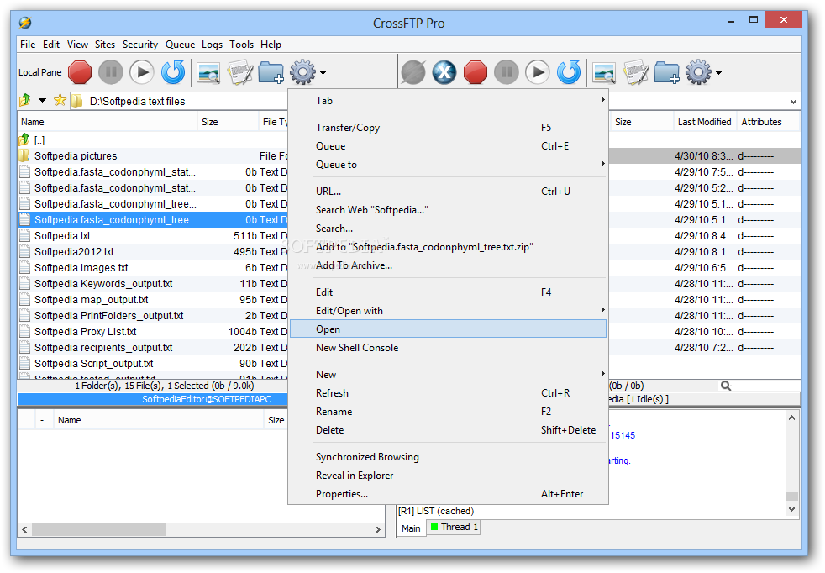
Task: Click the remote pane image preview icon
Action: pyautogui.click(x=604, y=72)
